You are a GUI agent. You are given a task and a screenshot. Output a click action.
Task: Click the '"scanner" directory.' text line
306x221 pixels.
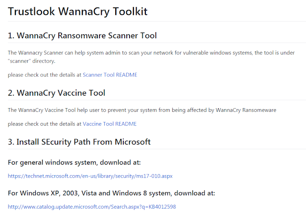tap(32, 61)
